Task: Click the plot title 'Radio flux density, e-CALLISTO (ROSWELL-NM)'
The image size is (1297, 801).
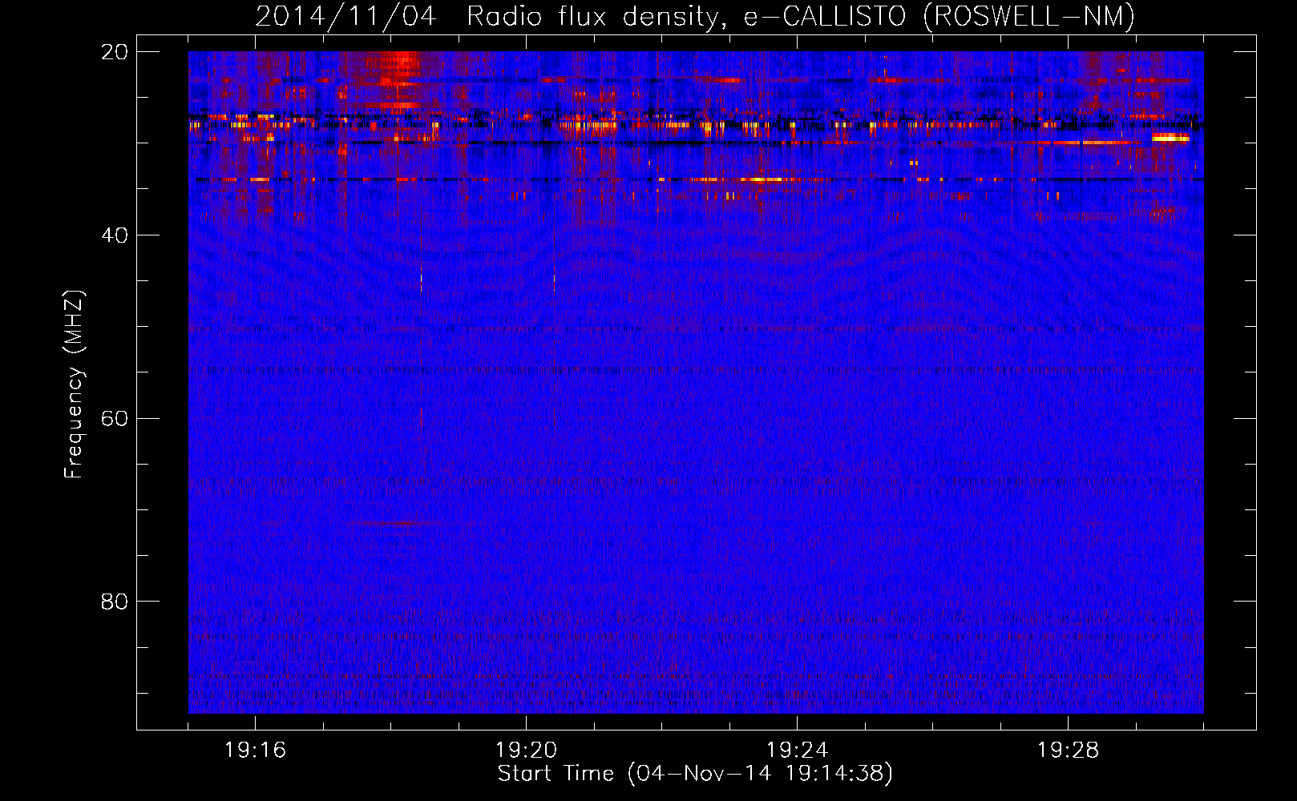Action: [x=801, y=17]
